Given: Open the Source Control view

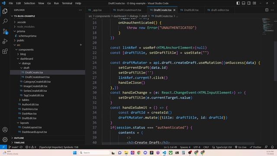Looking at the screenshot, I should [5, 31].
